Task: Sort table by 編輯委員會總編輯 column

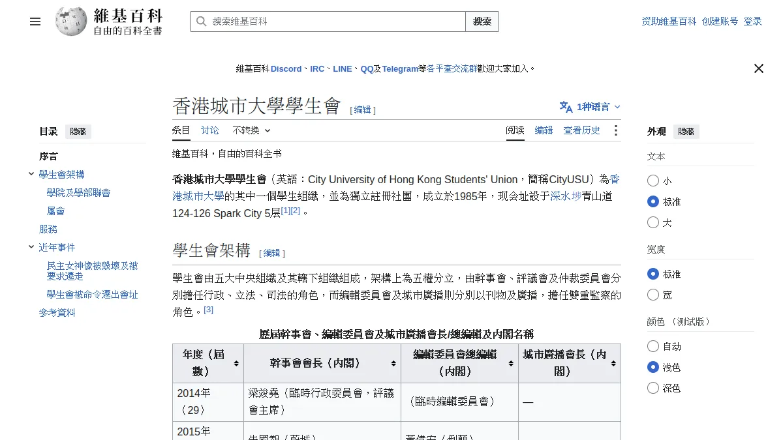Action: 511,363
